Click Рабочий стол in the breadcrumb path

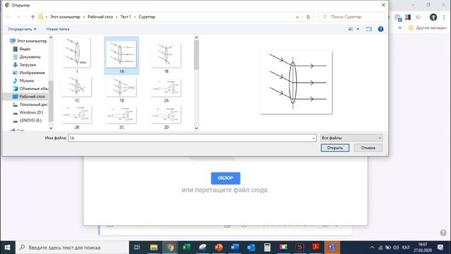click(x=100, y=17)
